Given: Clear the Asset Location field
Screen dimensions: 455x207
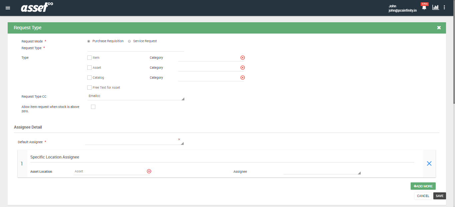Looking at the screenshot, I should [149, 171].
